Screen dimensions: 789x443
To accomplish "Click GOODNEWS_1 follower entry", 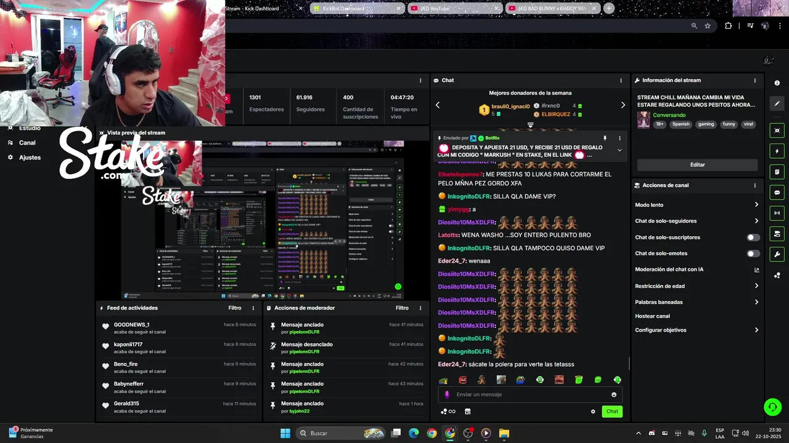I will pos(179,328).
